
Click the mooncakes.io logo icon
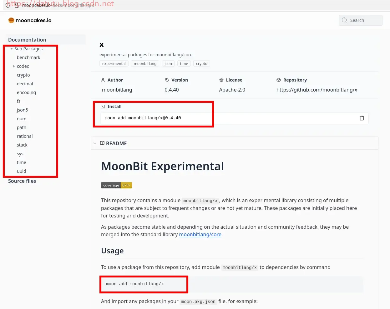pos(11,20)
